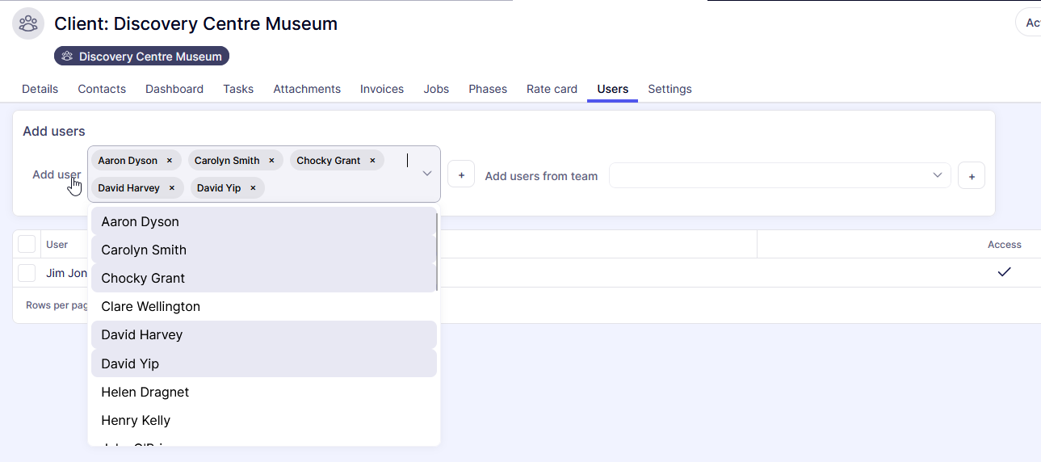Screen dimensions: 1041x462
Task: Remove Aaron Dyson chip from selection
Action: [x=170, y=161]
